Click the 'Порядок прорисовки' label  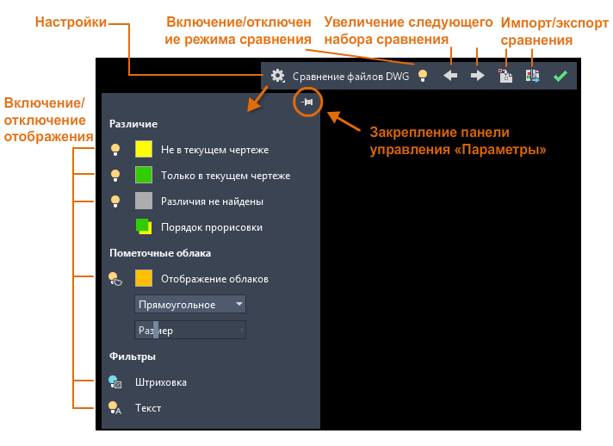click(x=212, y=227)
